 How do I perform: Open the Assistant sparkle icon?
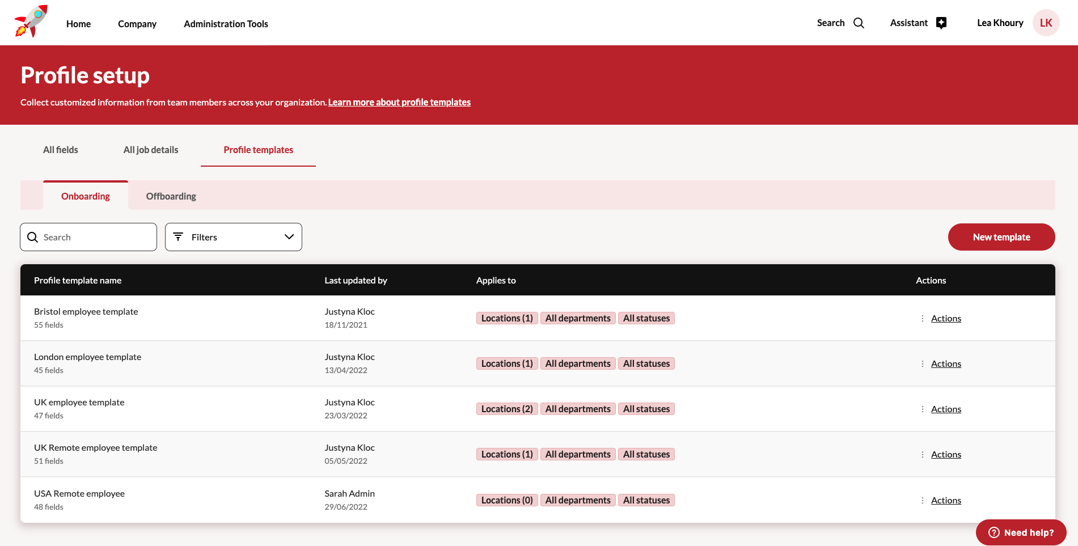coord(941,23)
